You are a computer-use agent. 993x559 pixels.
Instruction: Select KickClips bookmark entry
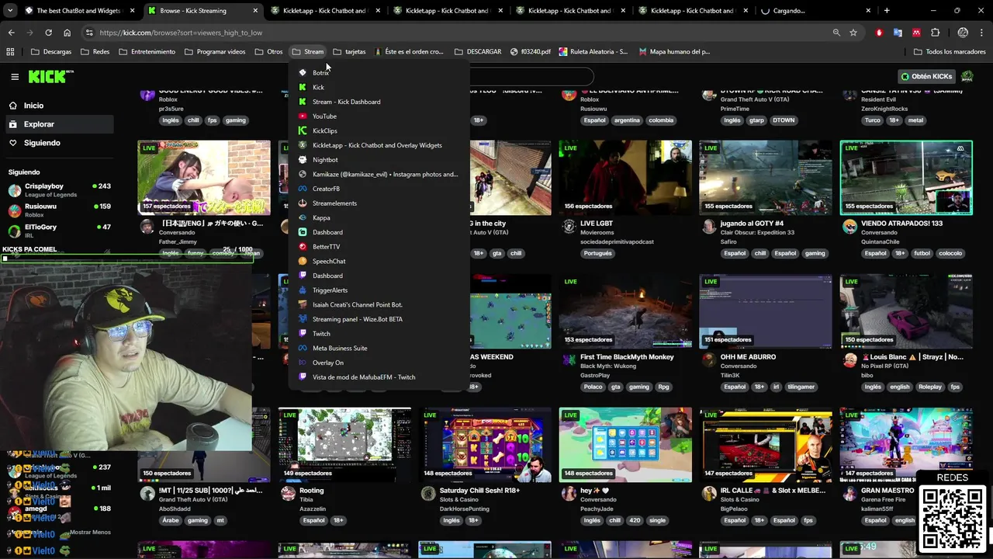coord(379,130)
